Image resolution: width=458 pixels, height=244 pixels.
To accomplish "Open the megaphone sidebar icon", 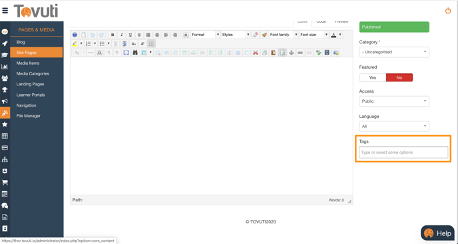I will (5, 101).
